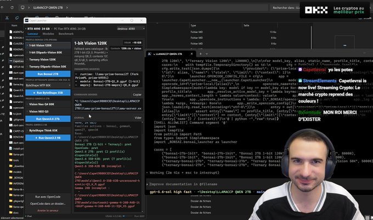Click the journal log scrollbar
373x220 pixels.
[x=143, y=166]
